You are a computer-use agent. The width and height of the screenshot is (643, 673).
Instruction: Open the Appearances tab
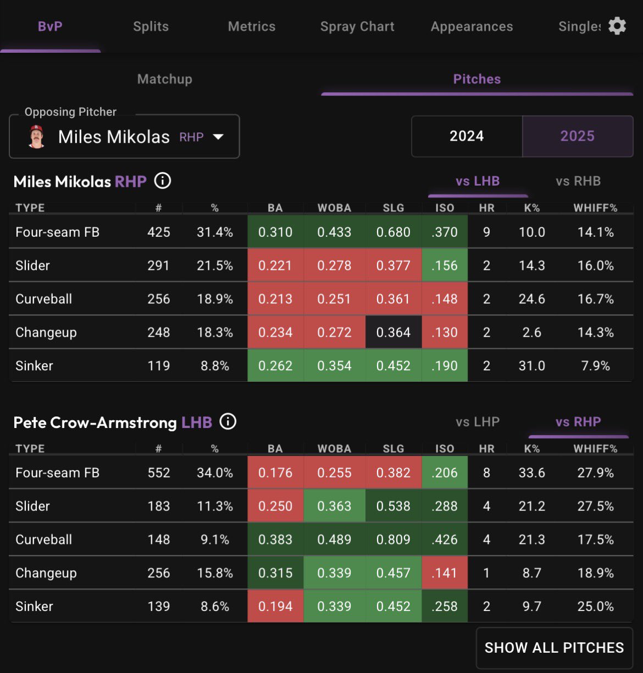point(472,26)
